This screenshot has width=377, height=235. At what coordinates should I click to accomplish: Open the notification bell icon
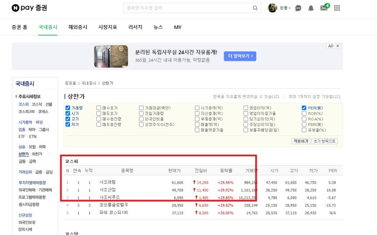[311, 8]
